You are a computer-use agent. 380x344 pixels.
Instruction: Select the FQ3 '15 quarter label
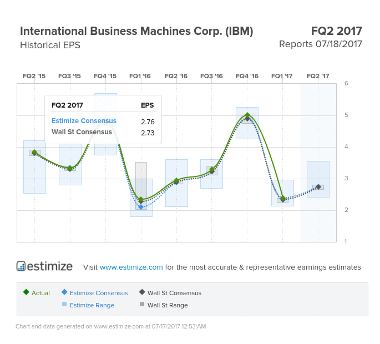(69, 76)
